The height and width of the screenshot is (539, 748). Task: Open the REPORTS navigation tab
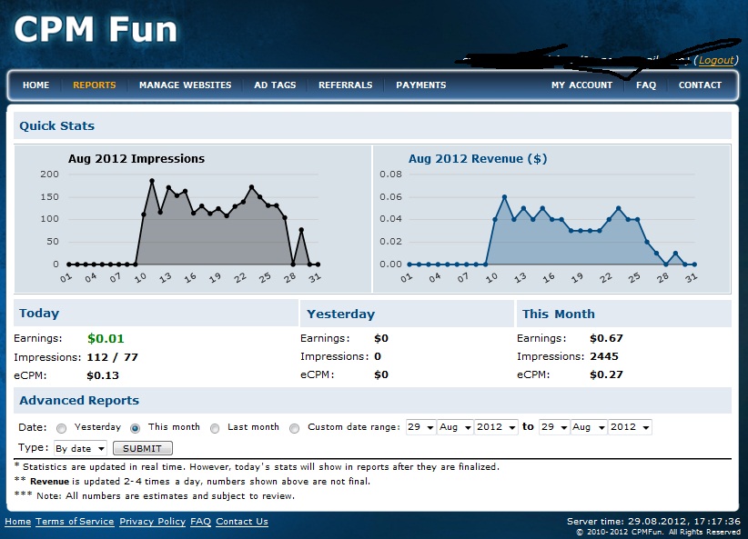(95, 85)
